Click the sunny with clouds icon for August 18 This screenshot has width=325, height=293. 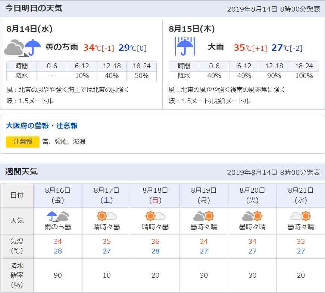click(155, 216)
